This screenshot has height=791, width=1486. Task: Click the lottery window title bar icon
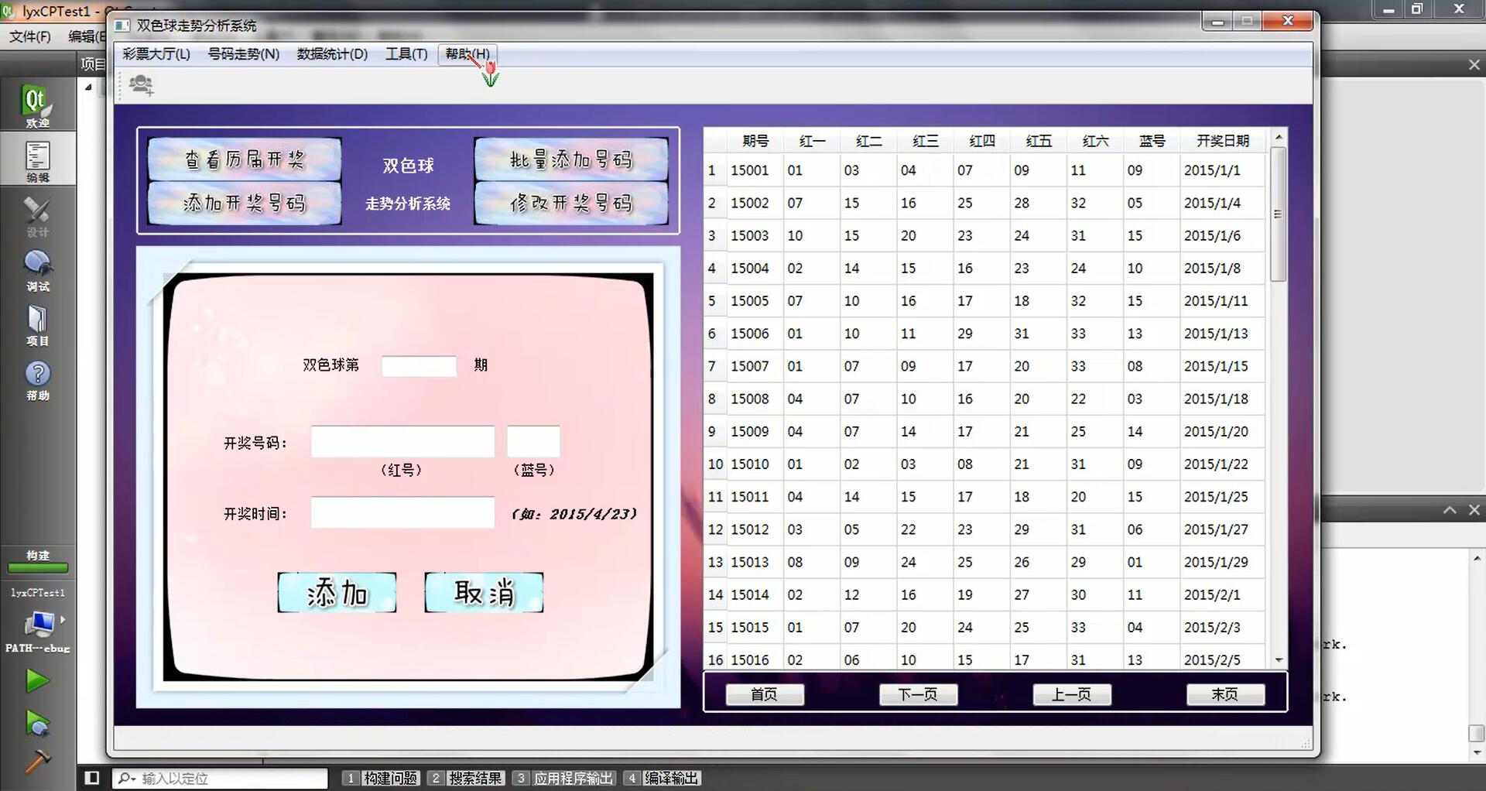122,26
